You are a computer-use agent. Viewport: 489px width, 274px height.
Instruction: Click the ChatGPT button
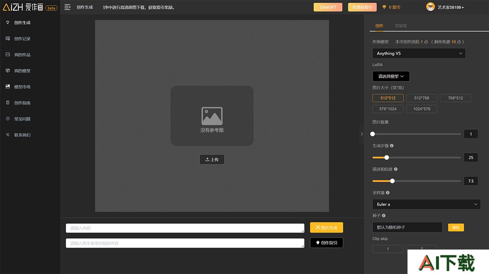328,7
